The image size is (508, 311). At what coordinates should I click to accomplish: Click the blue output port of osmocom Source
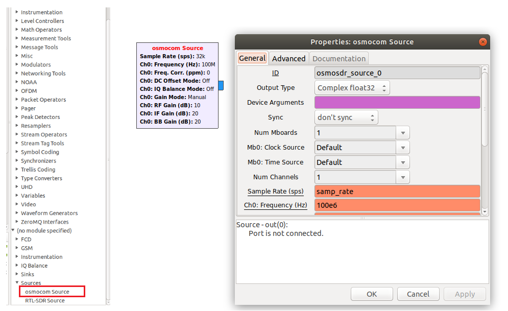[221, 85]
